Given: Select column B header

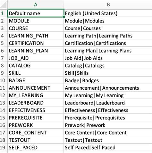Looking at the screenshot, I should (x=108, y=4).
